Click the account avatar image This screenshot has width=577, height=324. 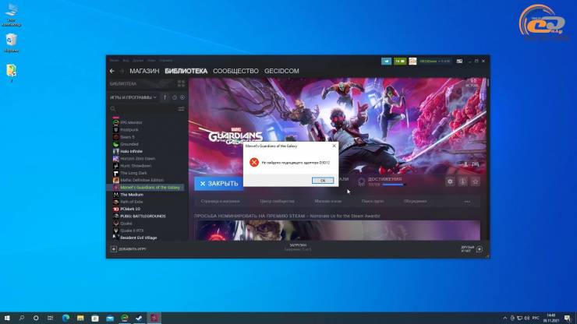[x=412, y=61]
